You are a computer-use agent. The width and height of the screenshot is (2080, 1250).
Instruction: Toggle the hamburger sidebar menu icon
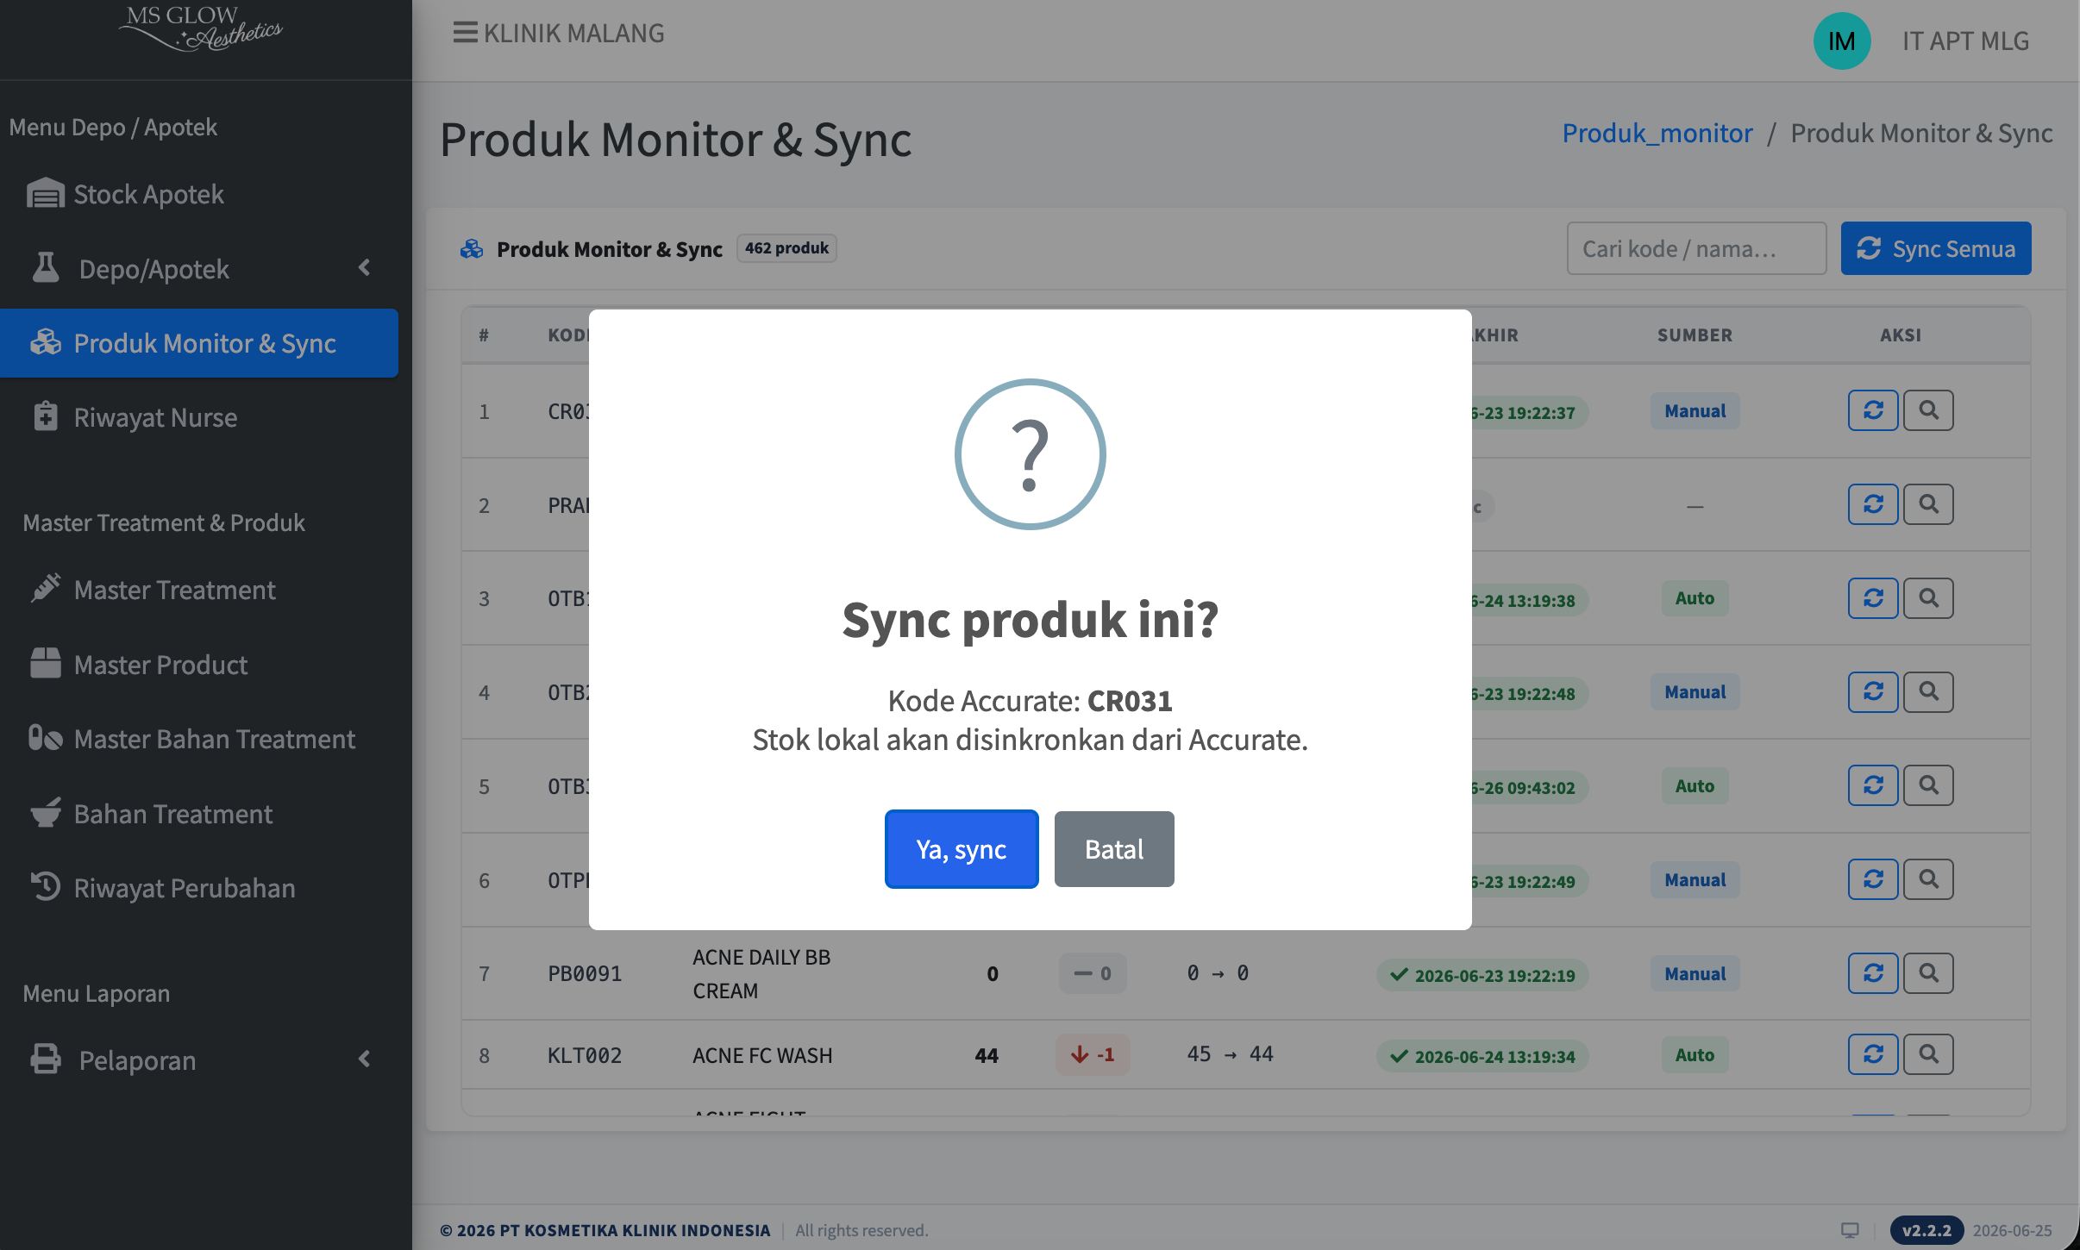click(x=465, y=33)
